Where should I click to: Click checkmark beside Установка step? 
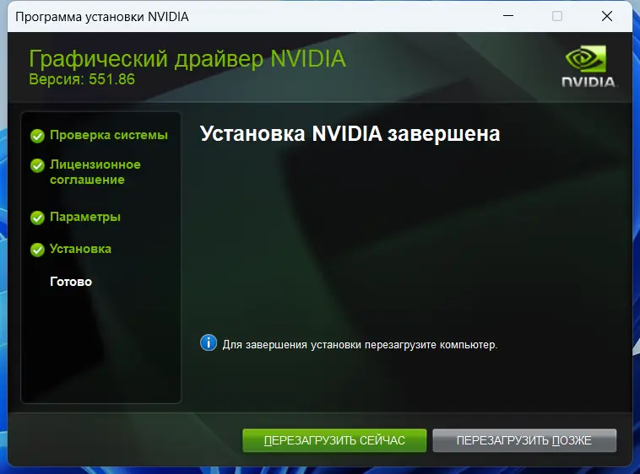coord(37,250)
